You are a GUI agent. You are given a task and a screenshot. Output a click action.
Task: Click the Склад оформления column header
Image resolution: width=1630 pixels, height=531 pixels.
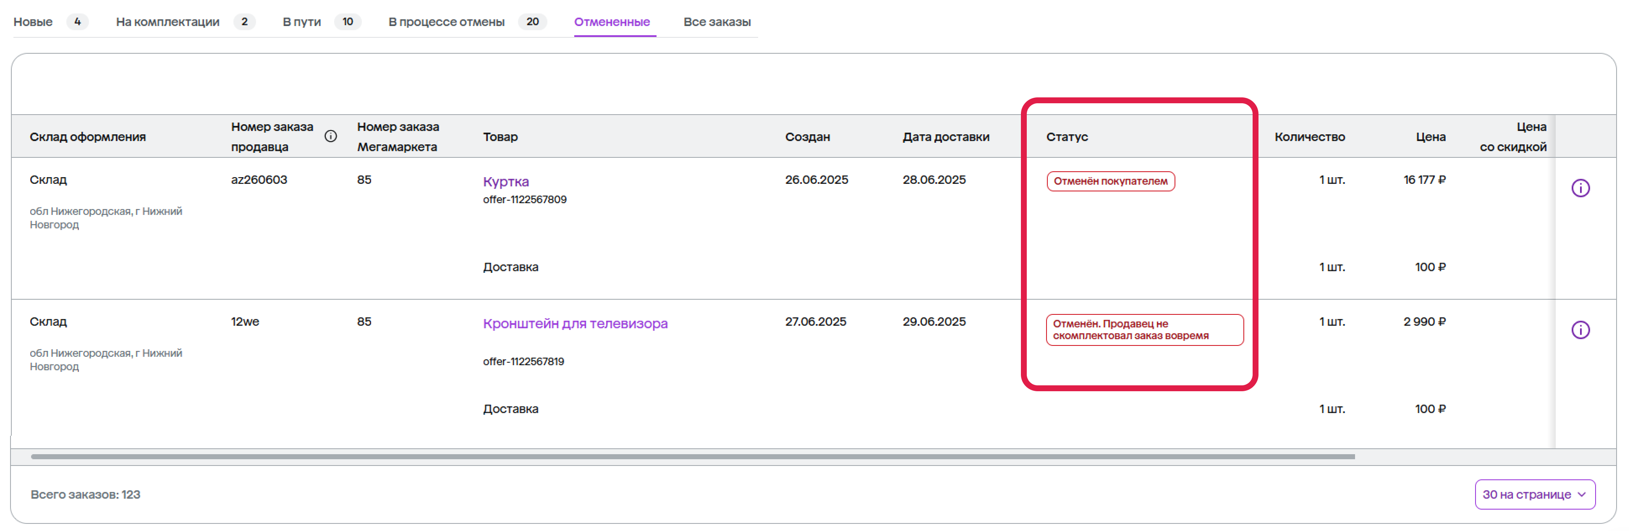[x=87, y=137]
